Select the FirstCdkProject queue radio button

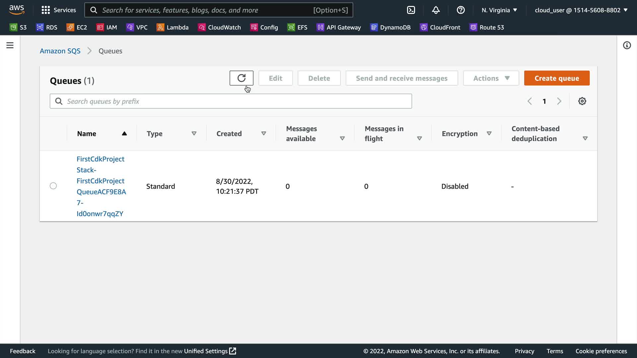(53, 186)
